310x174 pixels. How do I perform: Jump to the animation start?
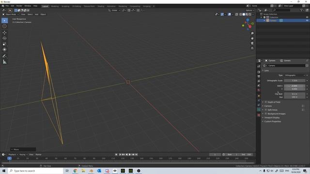(120, 155)
